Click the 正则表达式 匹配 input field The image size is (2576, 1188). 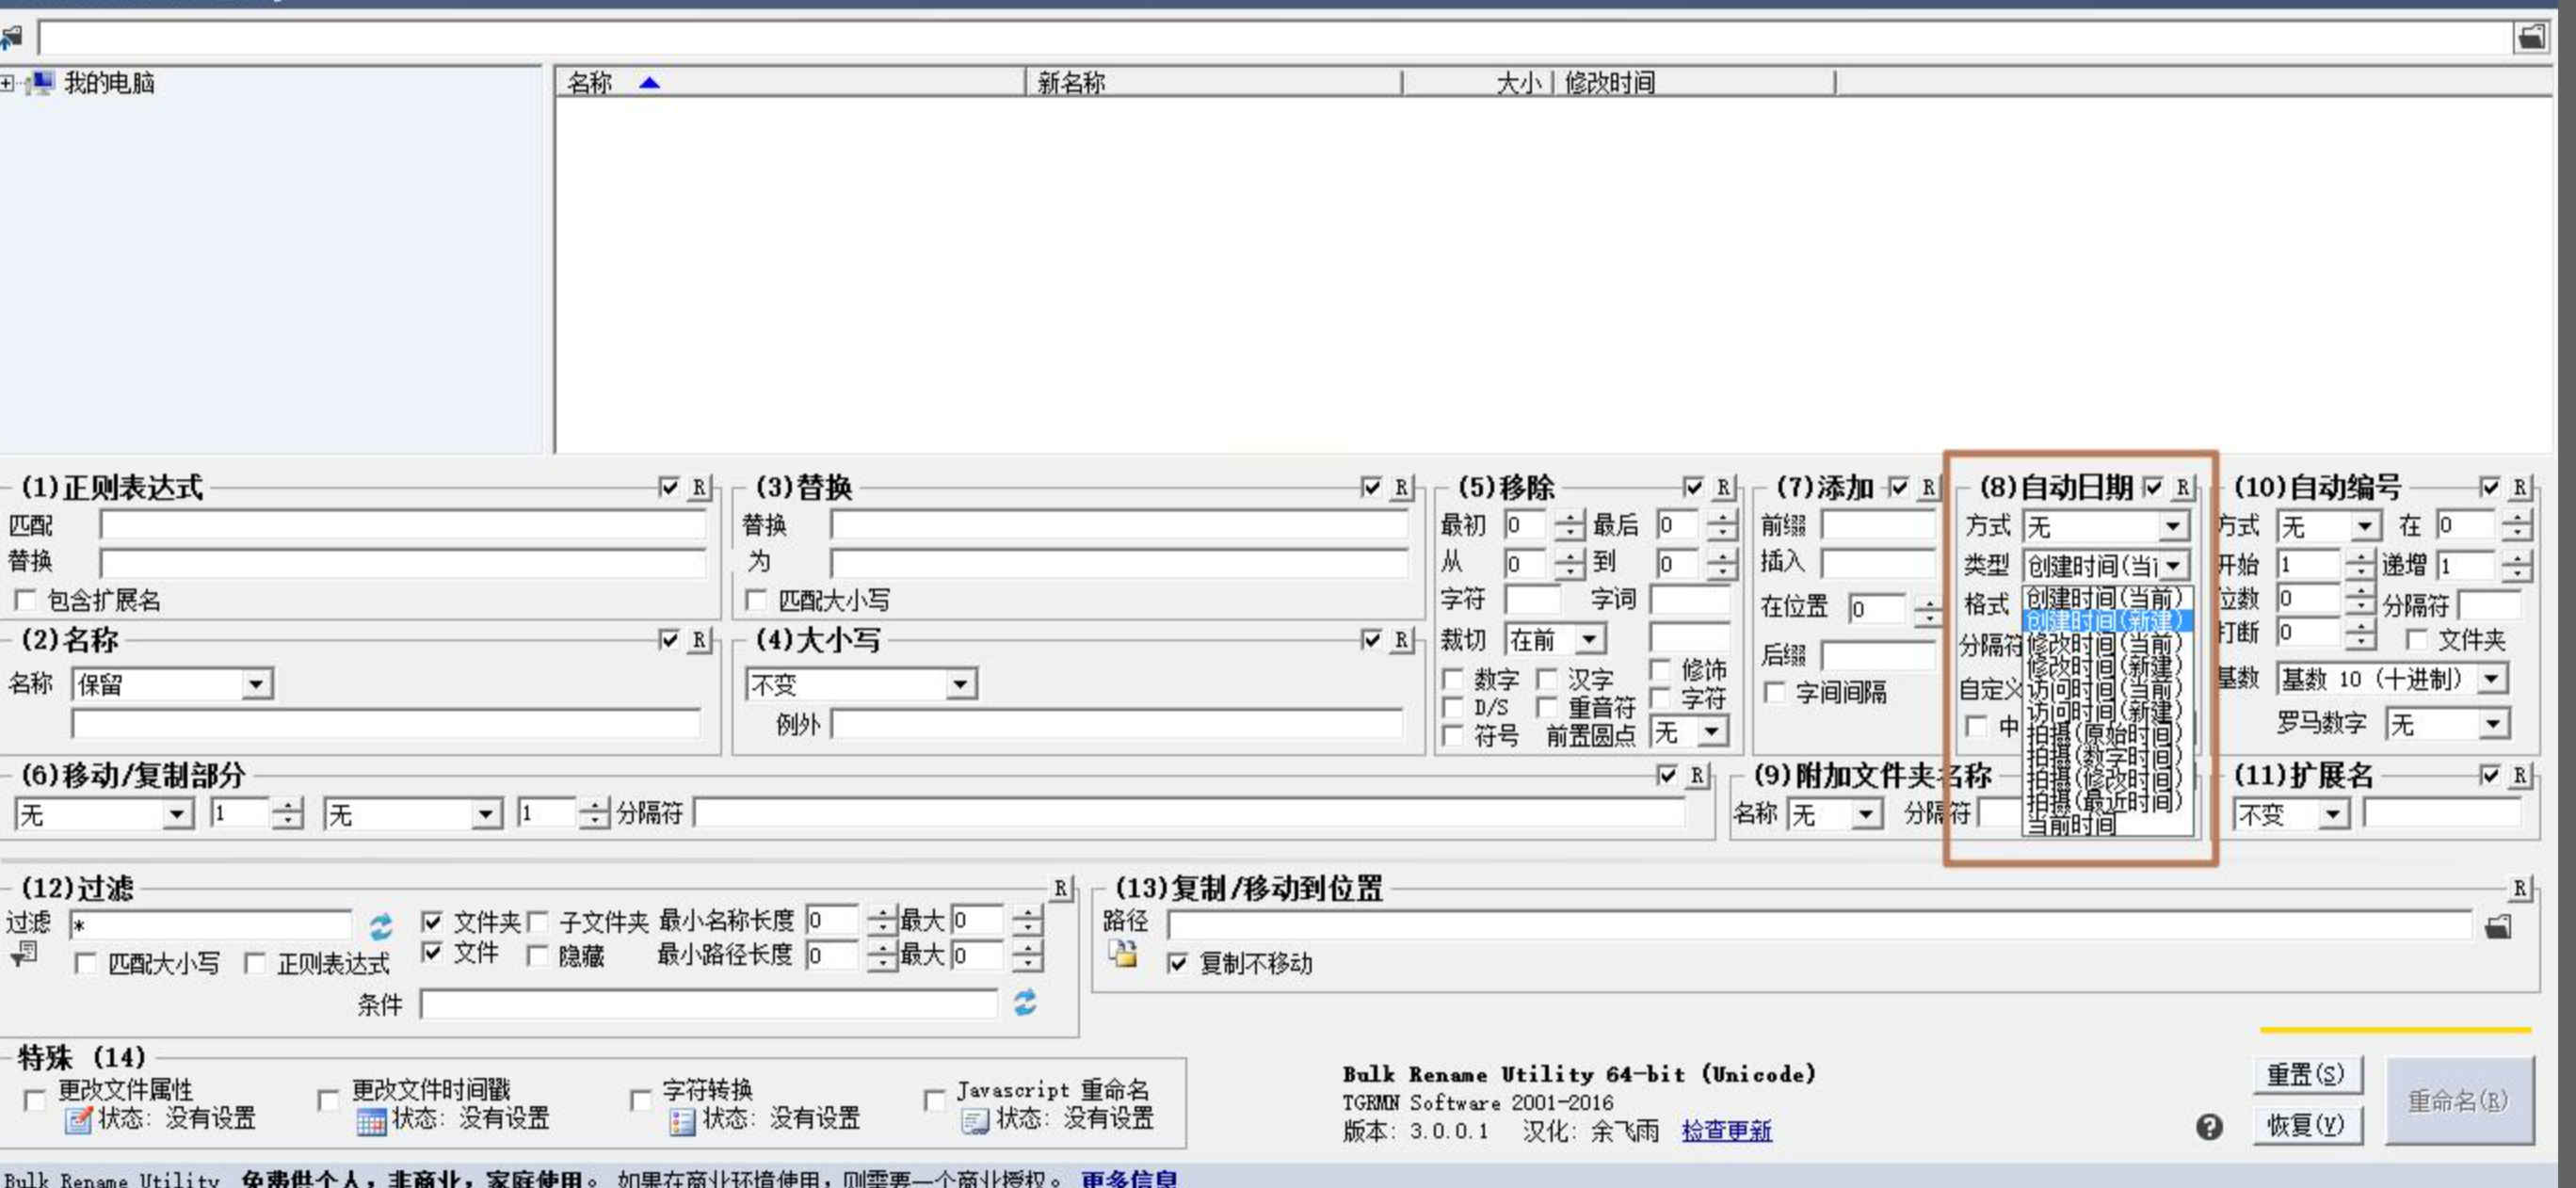pyautogui.click(x=402, y=525)
